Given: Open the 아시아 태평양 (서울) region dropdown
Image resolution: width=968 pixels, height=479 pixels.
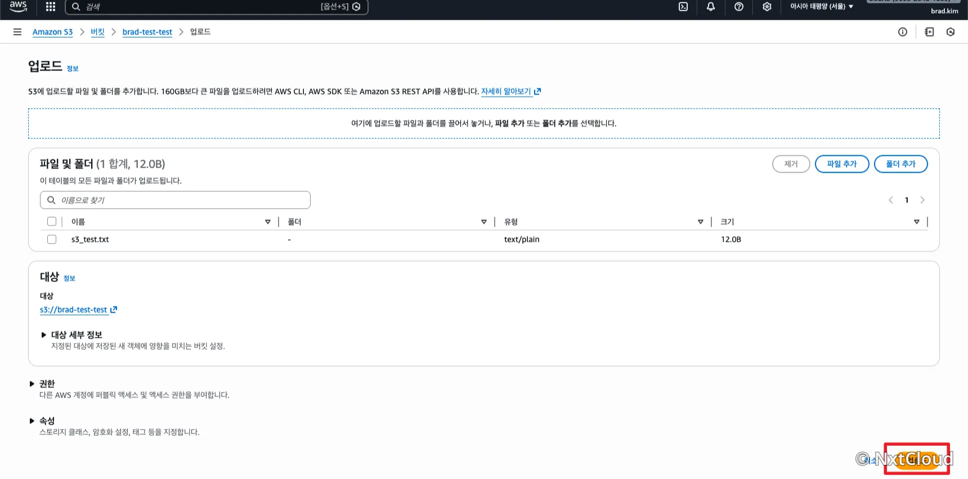Looking at the screenshot, I should (x=822, y=7).
